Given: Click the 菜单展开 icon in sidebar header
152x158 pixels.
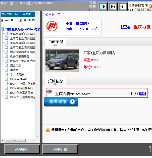Looking at the screenshot, I should pyautogui.click(x=2, y=20).
